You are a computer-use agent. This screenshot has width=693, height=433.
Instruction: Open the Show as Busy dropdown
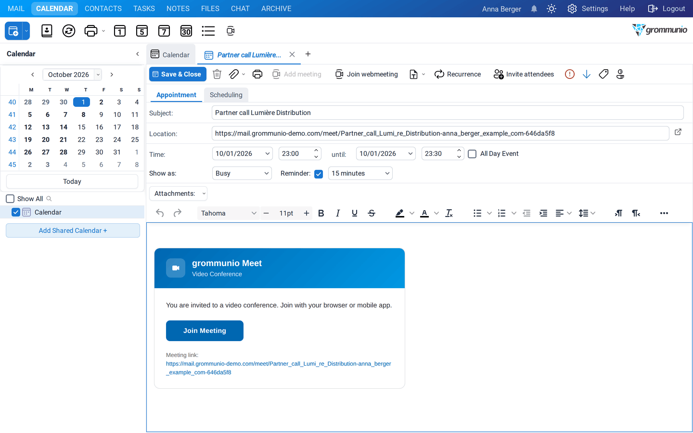coord(242,173)
